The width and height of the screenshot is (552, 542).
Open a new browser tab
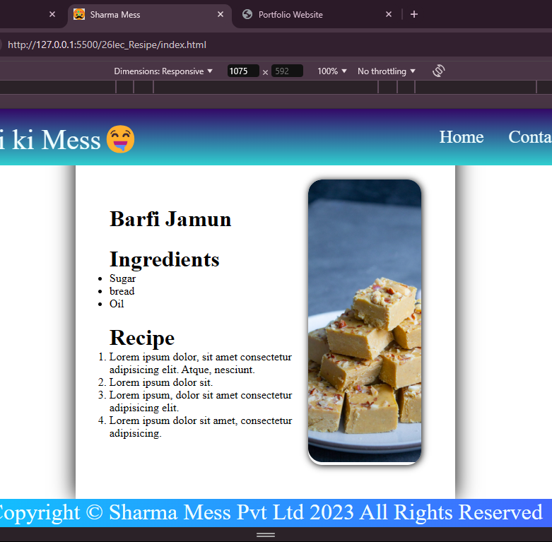[414, 14]
